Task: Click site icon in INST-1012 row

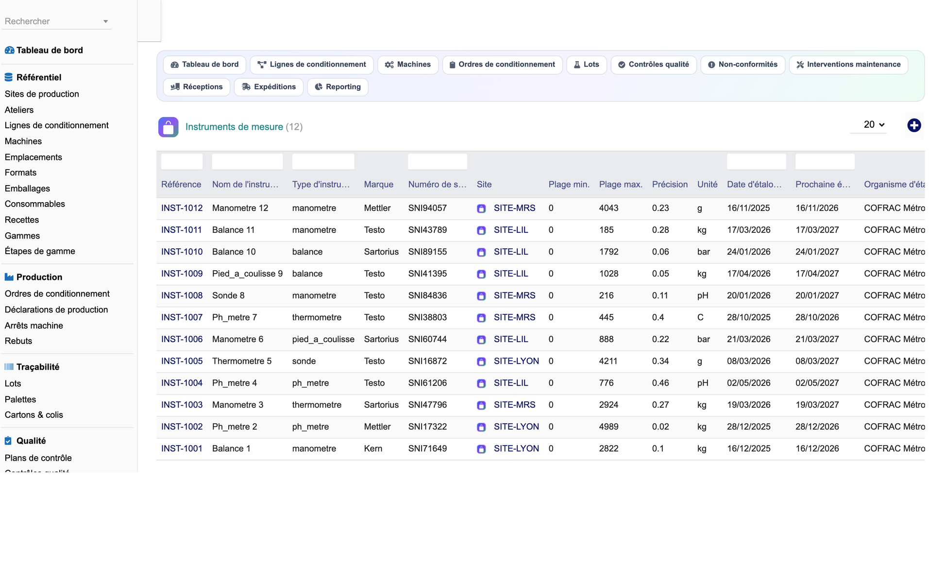Action: [481, 208]
